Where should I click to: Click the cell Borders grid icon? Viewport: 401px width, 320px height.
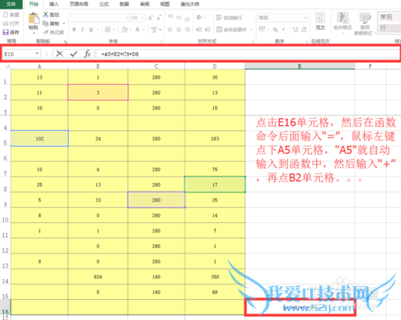click(107, 30)
